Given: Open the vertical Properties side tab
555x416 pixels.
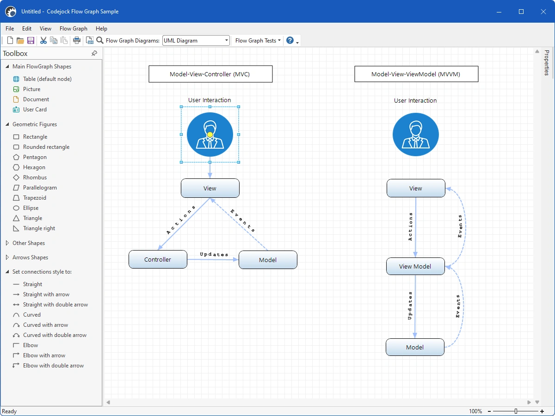Looking at the screenshot, I should point(546,62).
